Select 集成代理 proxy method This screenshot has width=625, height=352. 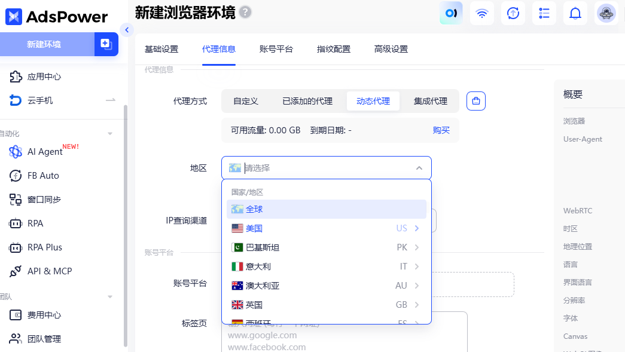click(431, 101)
